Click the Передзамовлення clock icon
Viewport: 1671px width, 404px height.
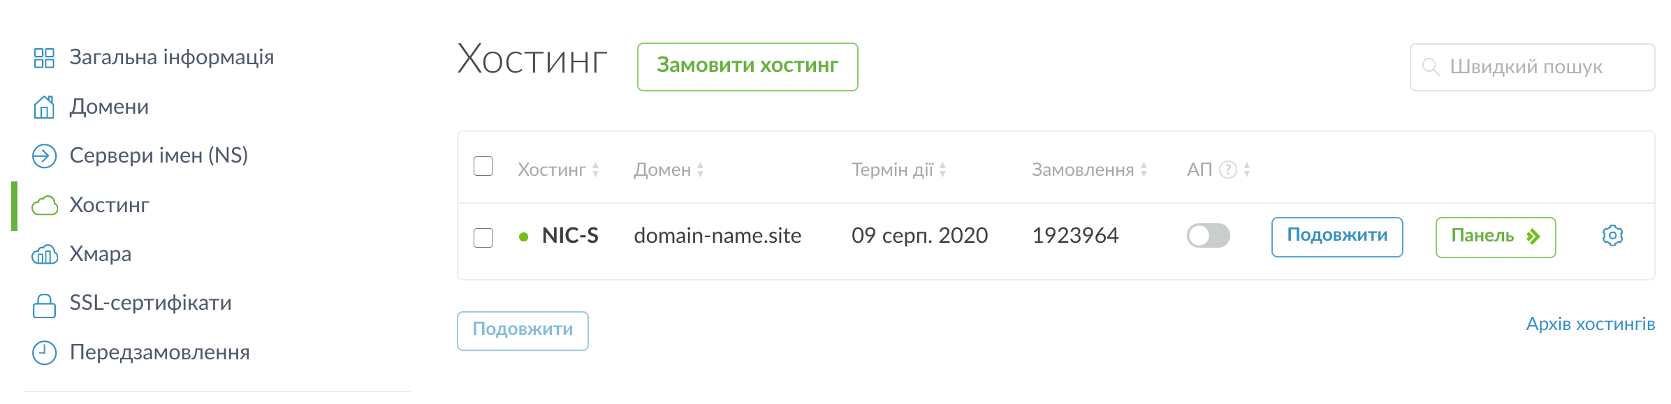click(x=44, y=353)
